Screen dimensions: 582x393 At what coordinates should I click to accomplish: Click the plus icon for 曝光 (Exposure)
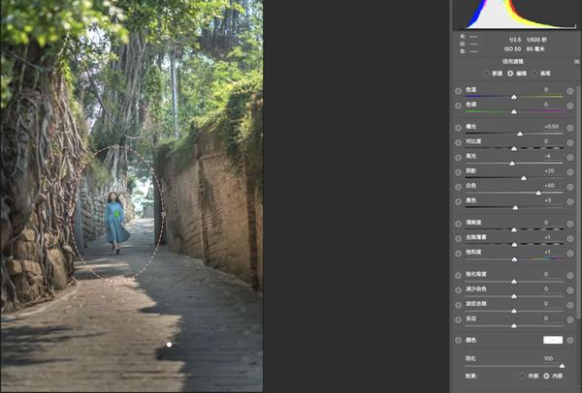[570, 128]
